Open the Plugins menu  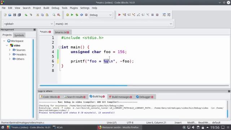click(74, 8)
